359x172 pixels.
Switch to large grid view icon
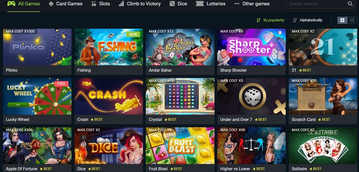click(x=342, y=20)
